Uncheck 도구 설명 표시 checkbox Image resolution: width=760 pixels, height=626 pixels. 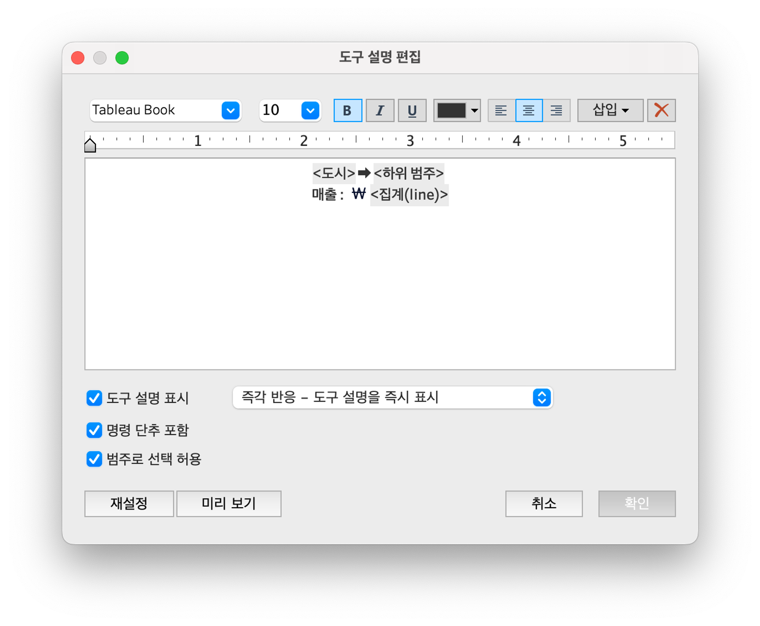(94, 398)
